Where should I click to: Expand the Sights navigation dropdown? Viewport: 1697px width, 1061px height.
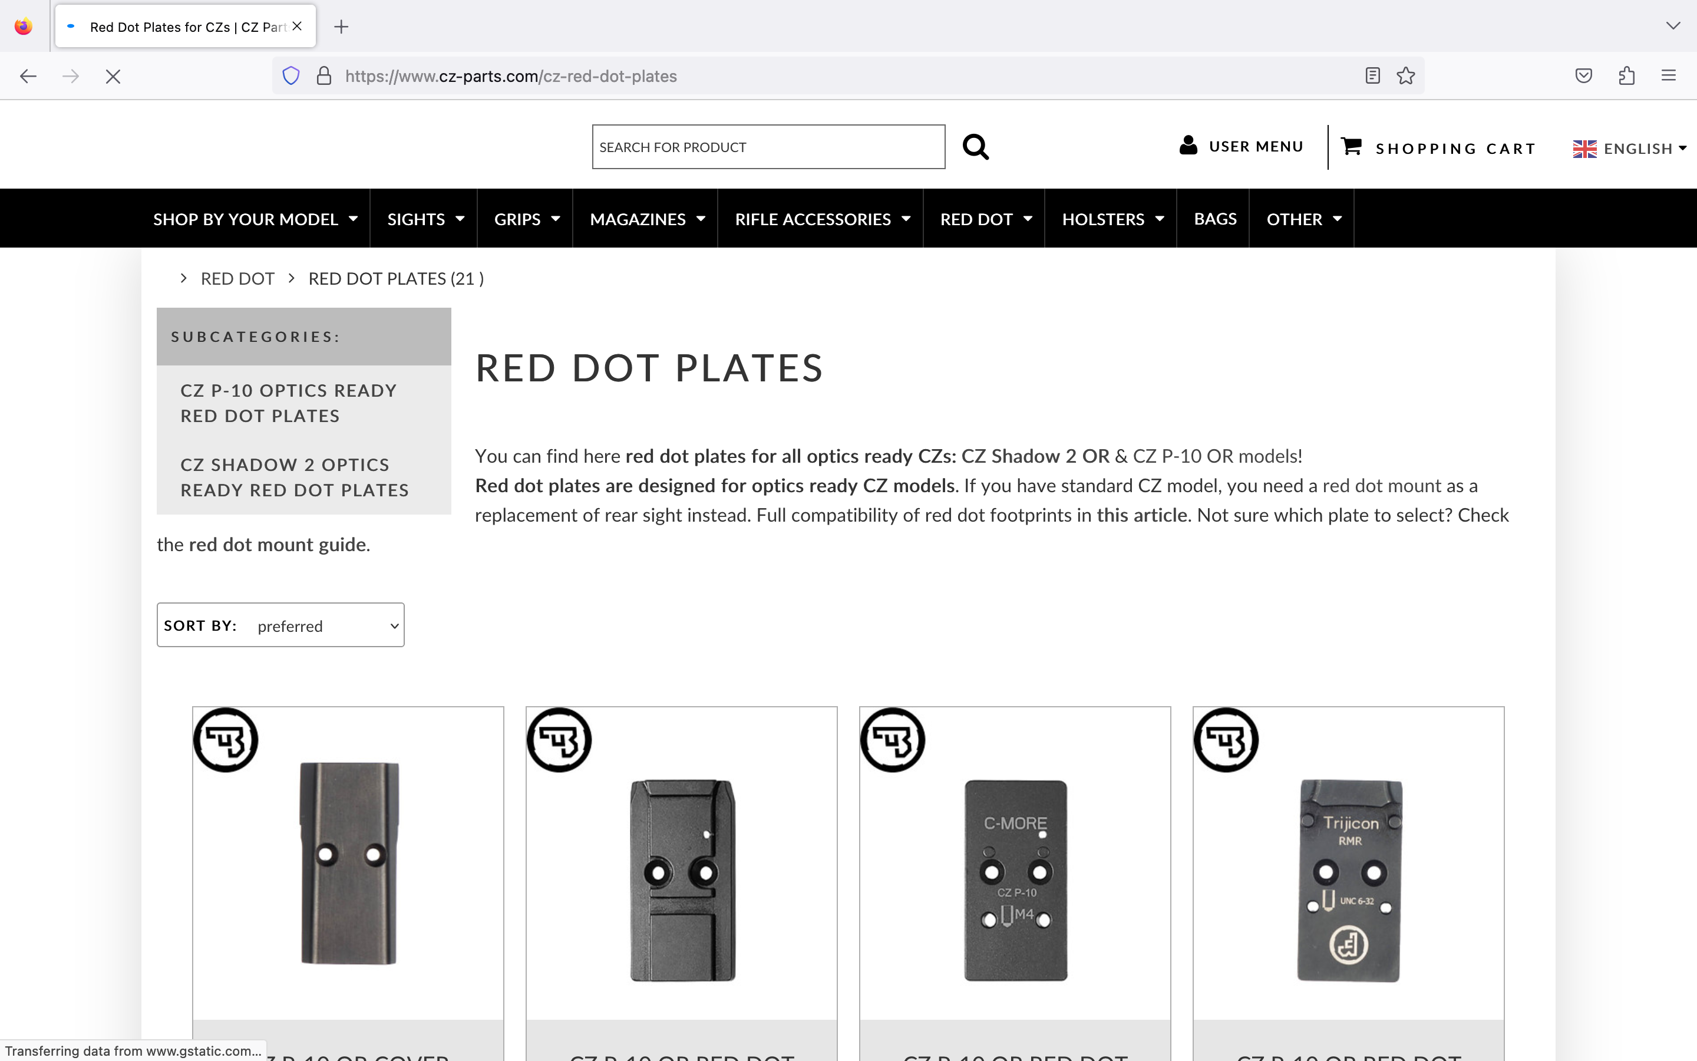(425, 219)
